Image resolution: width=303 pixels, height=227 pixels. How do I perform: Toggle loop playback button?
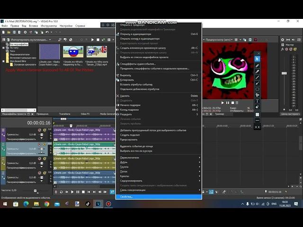click(61, 192)
